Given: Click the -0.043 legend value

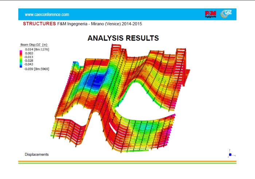Looking at the screenshot, I should point(29,65).
